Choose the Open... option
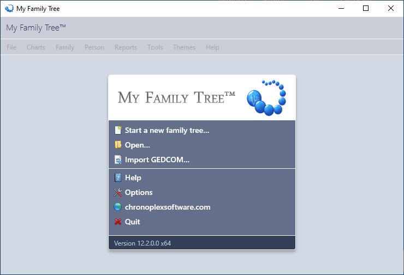The height and width of the screenshot is (275, 404). coord(138,145)
